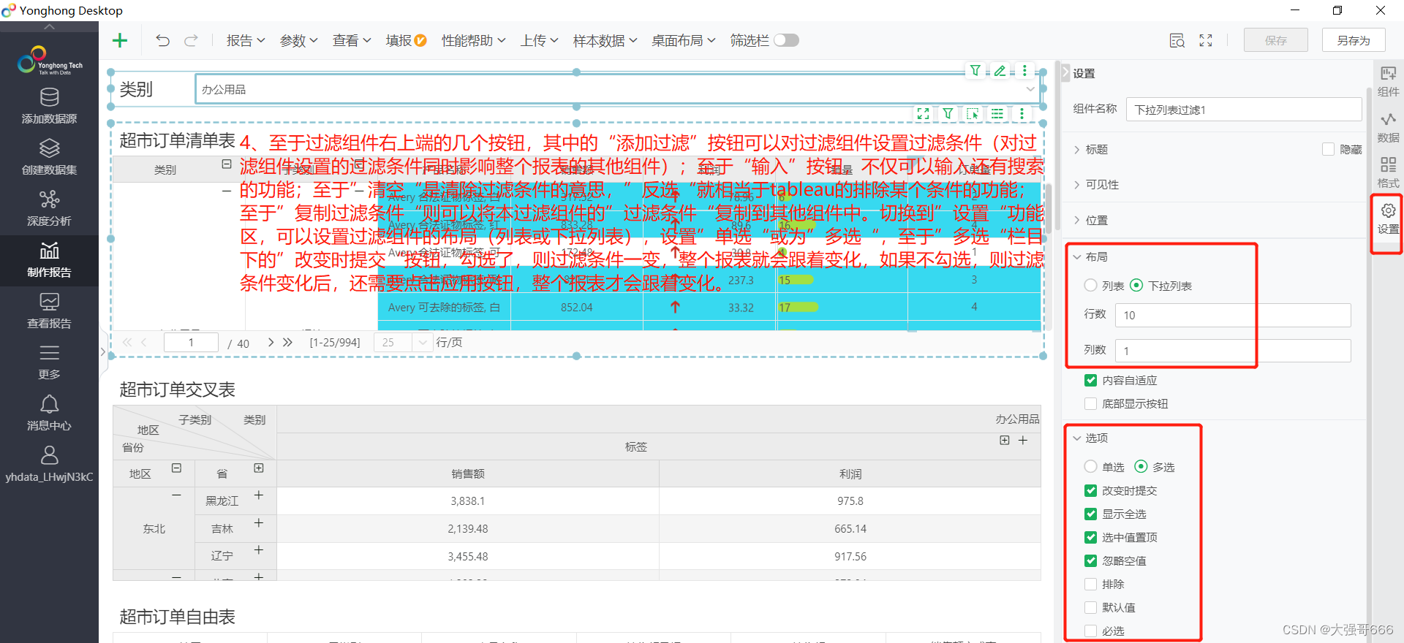The width and height of the screenshot is (1404, 643).
Task: Uncheck 内容自适应 checkbox
Action: [x=1090, y=380]
